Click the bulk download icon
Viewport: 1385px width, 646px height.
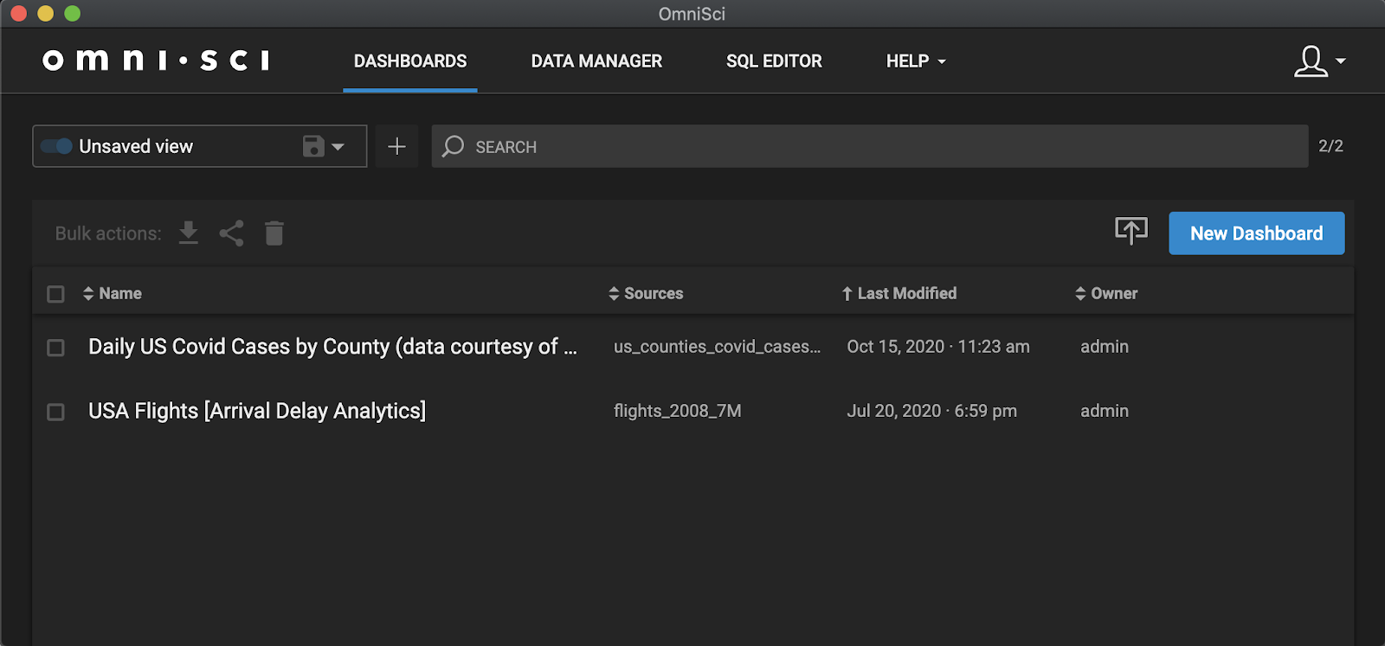[189, 233]
